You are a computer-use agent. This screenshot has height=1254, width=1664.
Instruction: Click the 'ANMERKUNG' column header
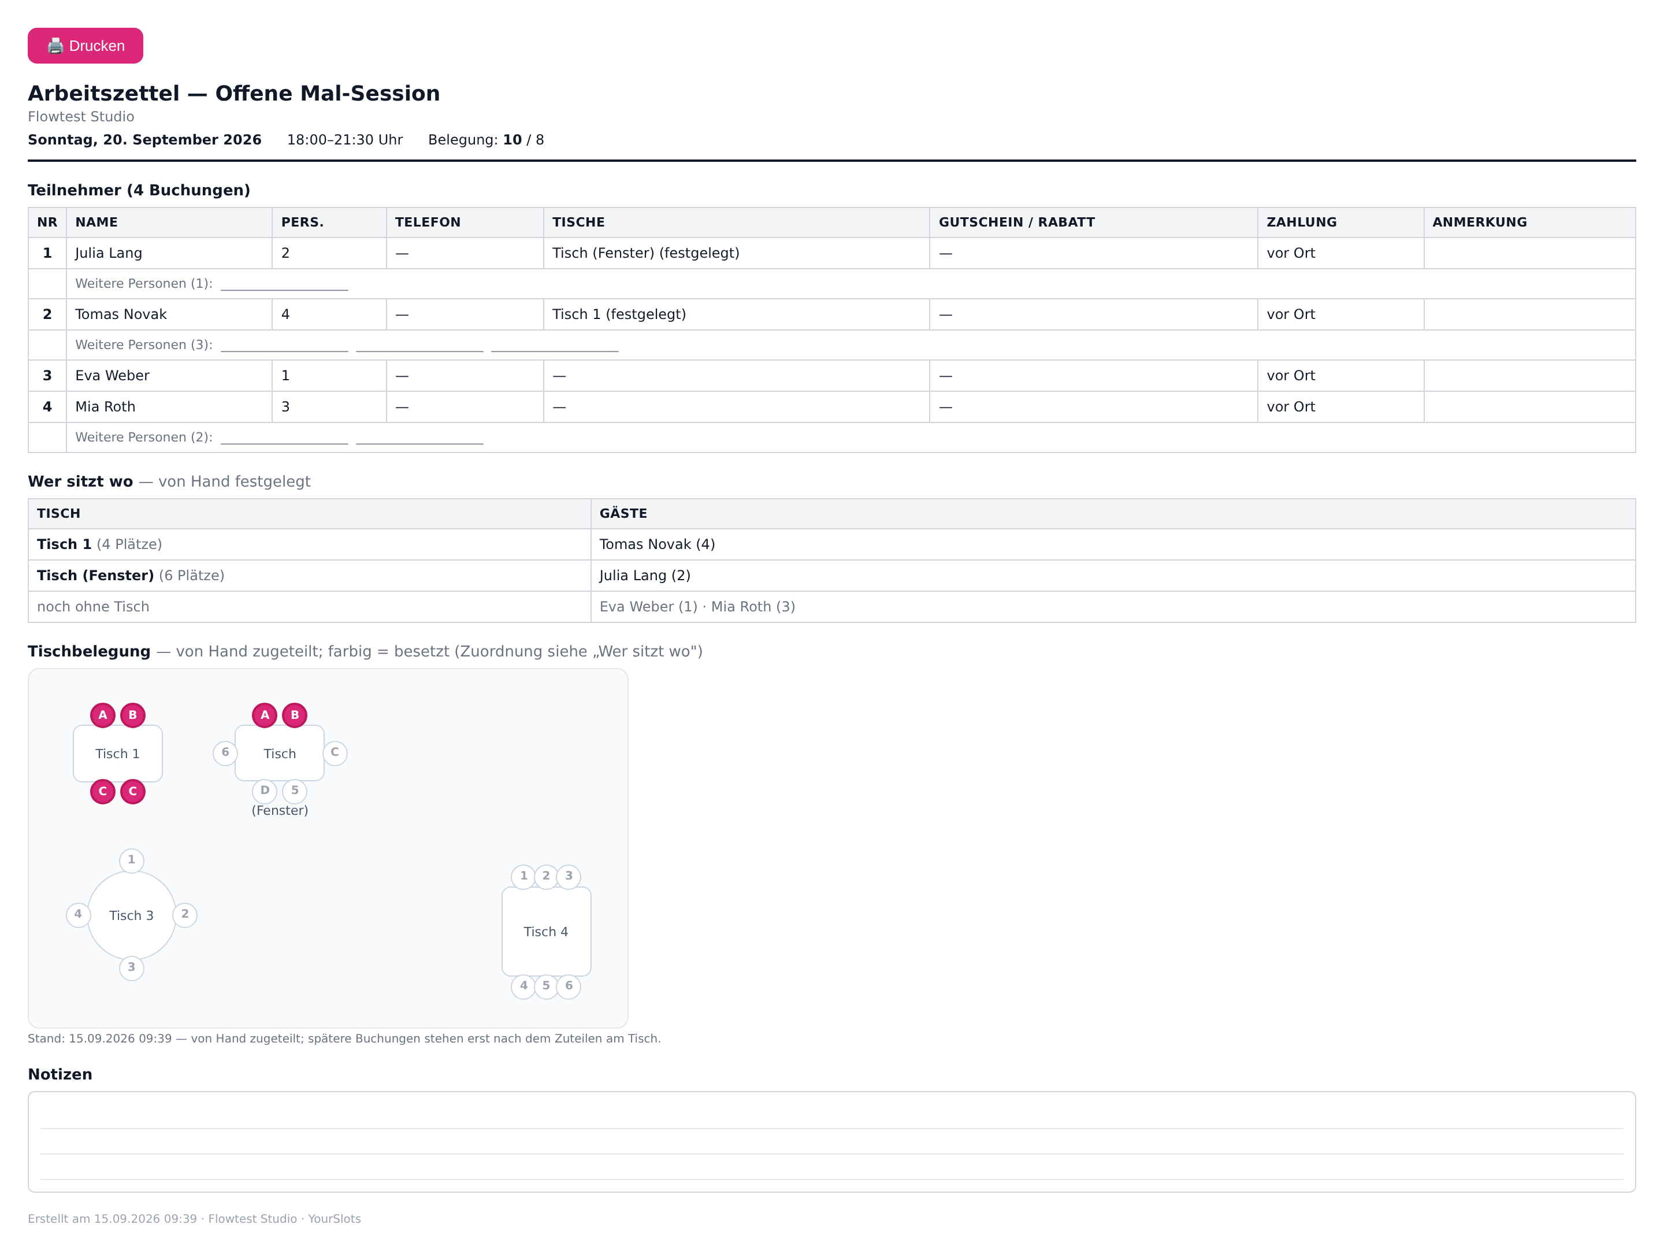click(x=1529, y=222)
